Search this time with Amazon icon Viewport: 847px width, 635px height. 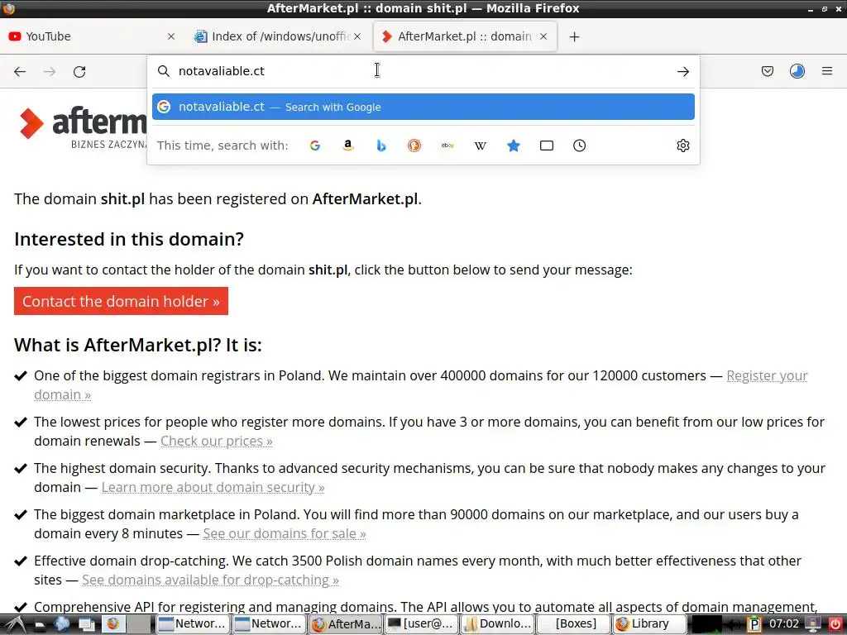click(348, 146)
